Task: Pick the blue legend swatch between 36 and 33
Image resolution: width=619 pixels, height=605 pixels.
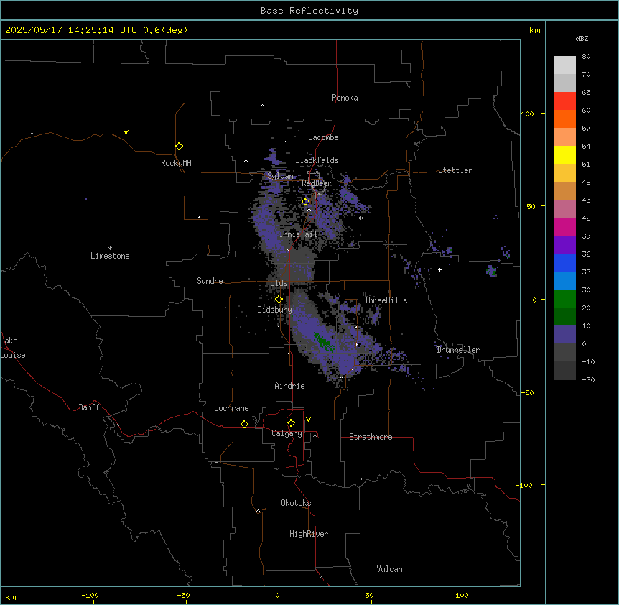Action: point(564,262)
